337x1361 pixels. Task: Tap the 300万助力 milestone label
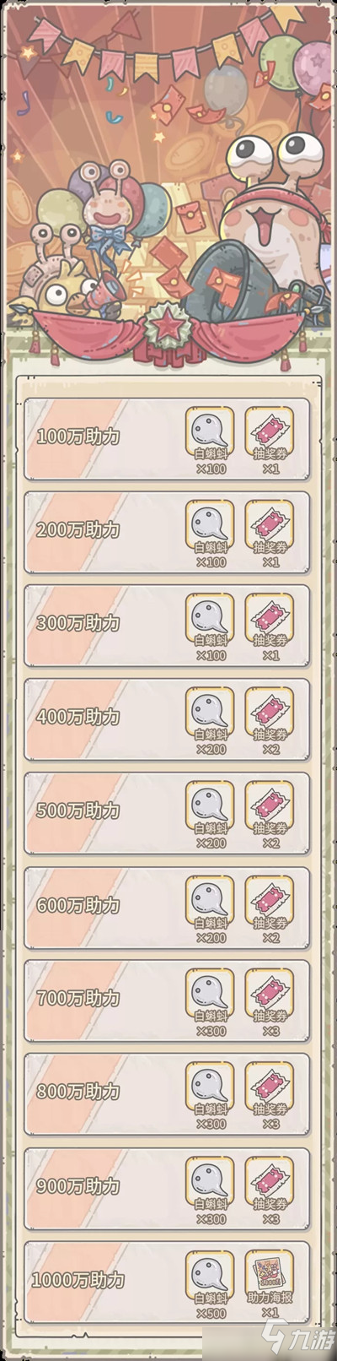pos(78,623)
